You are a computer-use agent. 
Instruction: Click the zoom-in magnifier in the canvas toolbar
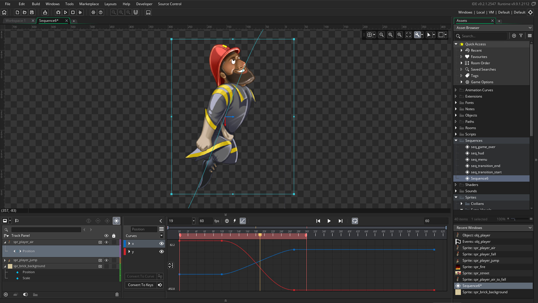(x=399, y=35)
